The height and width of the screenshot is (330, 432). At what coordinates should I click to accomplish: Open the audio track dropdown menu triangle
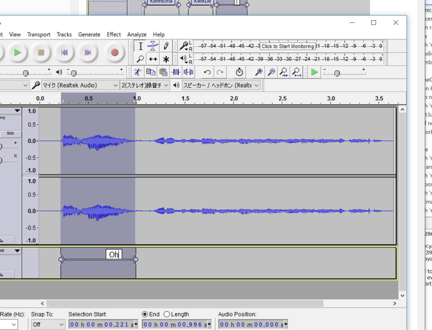(x=17, y=111)
